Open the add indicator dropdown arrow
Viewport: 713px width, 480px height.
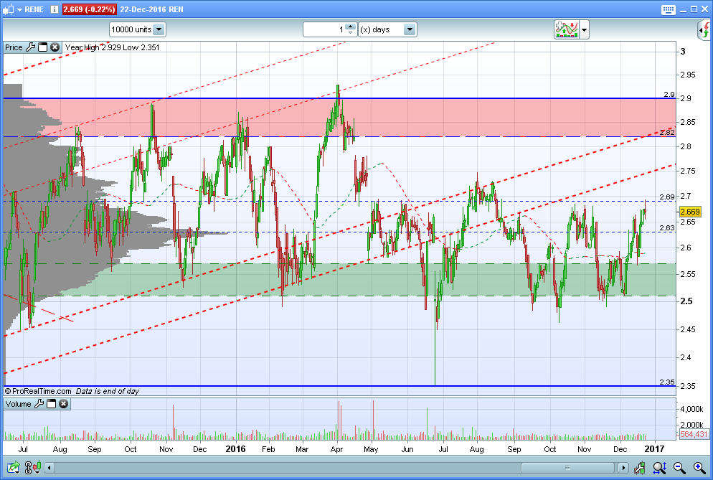pyautogui.click(x=585, y=30)
